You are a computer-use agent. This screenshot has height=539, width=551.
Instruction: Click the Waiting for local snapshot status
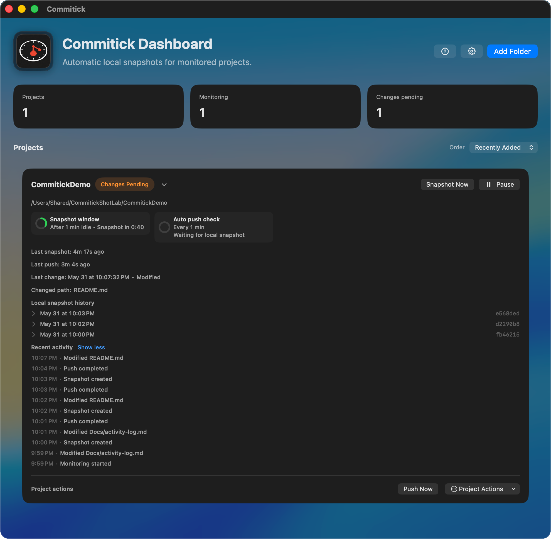click(x=209, y=235)
